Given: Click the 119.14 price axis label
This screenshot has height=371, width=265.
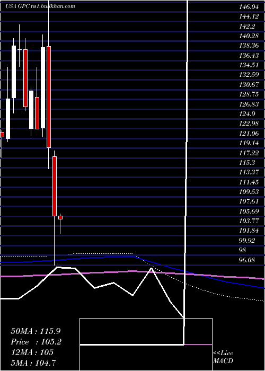Looking at the screenshot, I should [x=249, y=143].
